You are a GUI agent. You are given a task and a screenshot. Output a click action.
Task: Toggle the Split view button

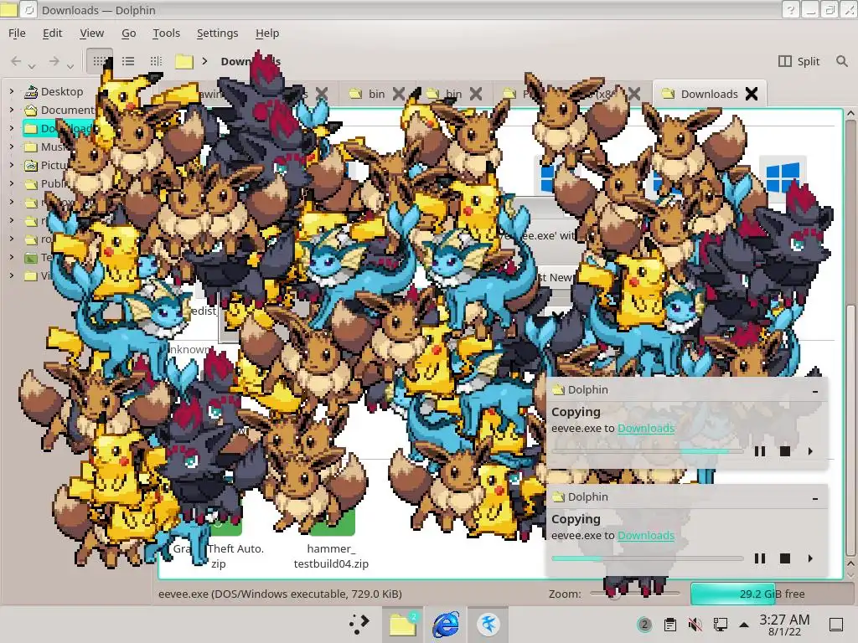799,61
